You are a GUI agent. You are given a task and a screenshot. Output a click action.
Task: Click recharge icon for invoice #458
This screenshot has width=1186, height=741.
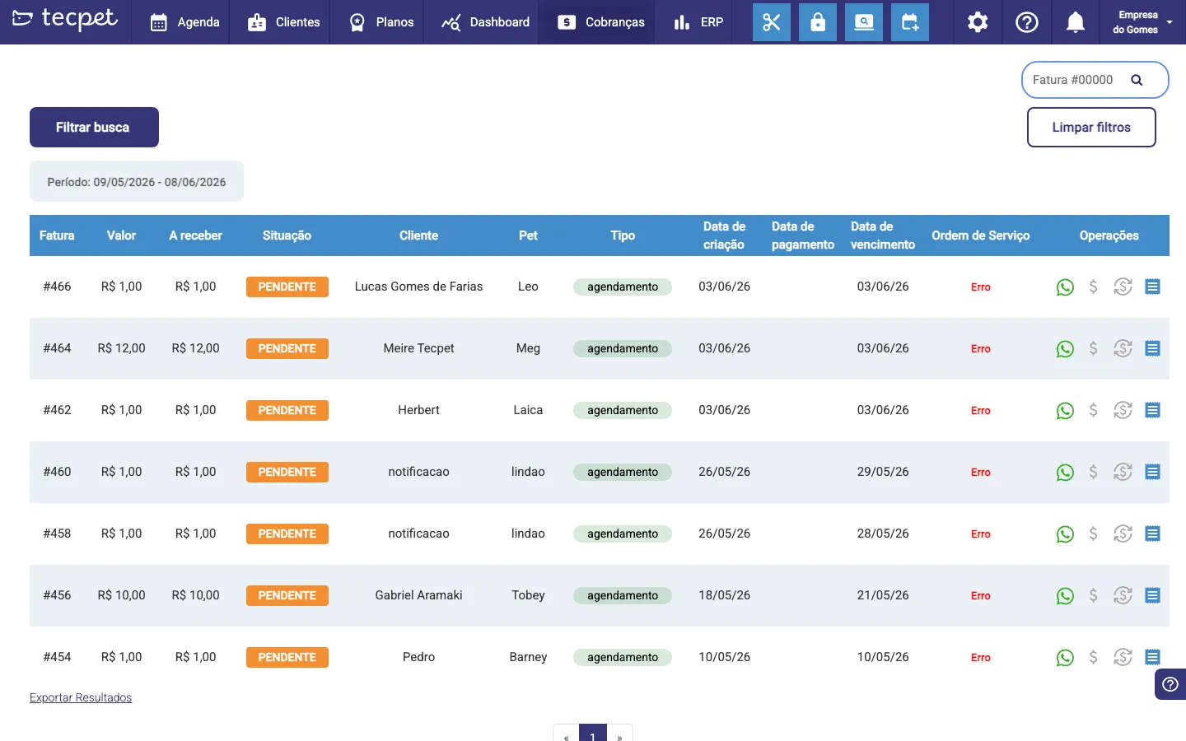coord(1123,534)
